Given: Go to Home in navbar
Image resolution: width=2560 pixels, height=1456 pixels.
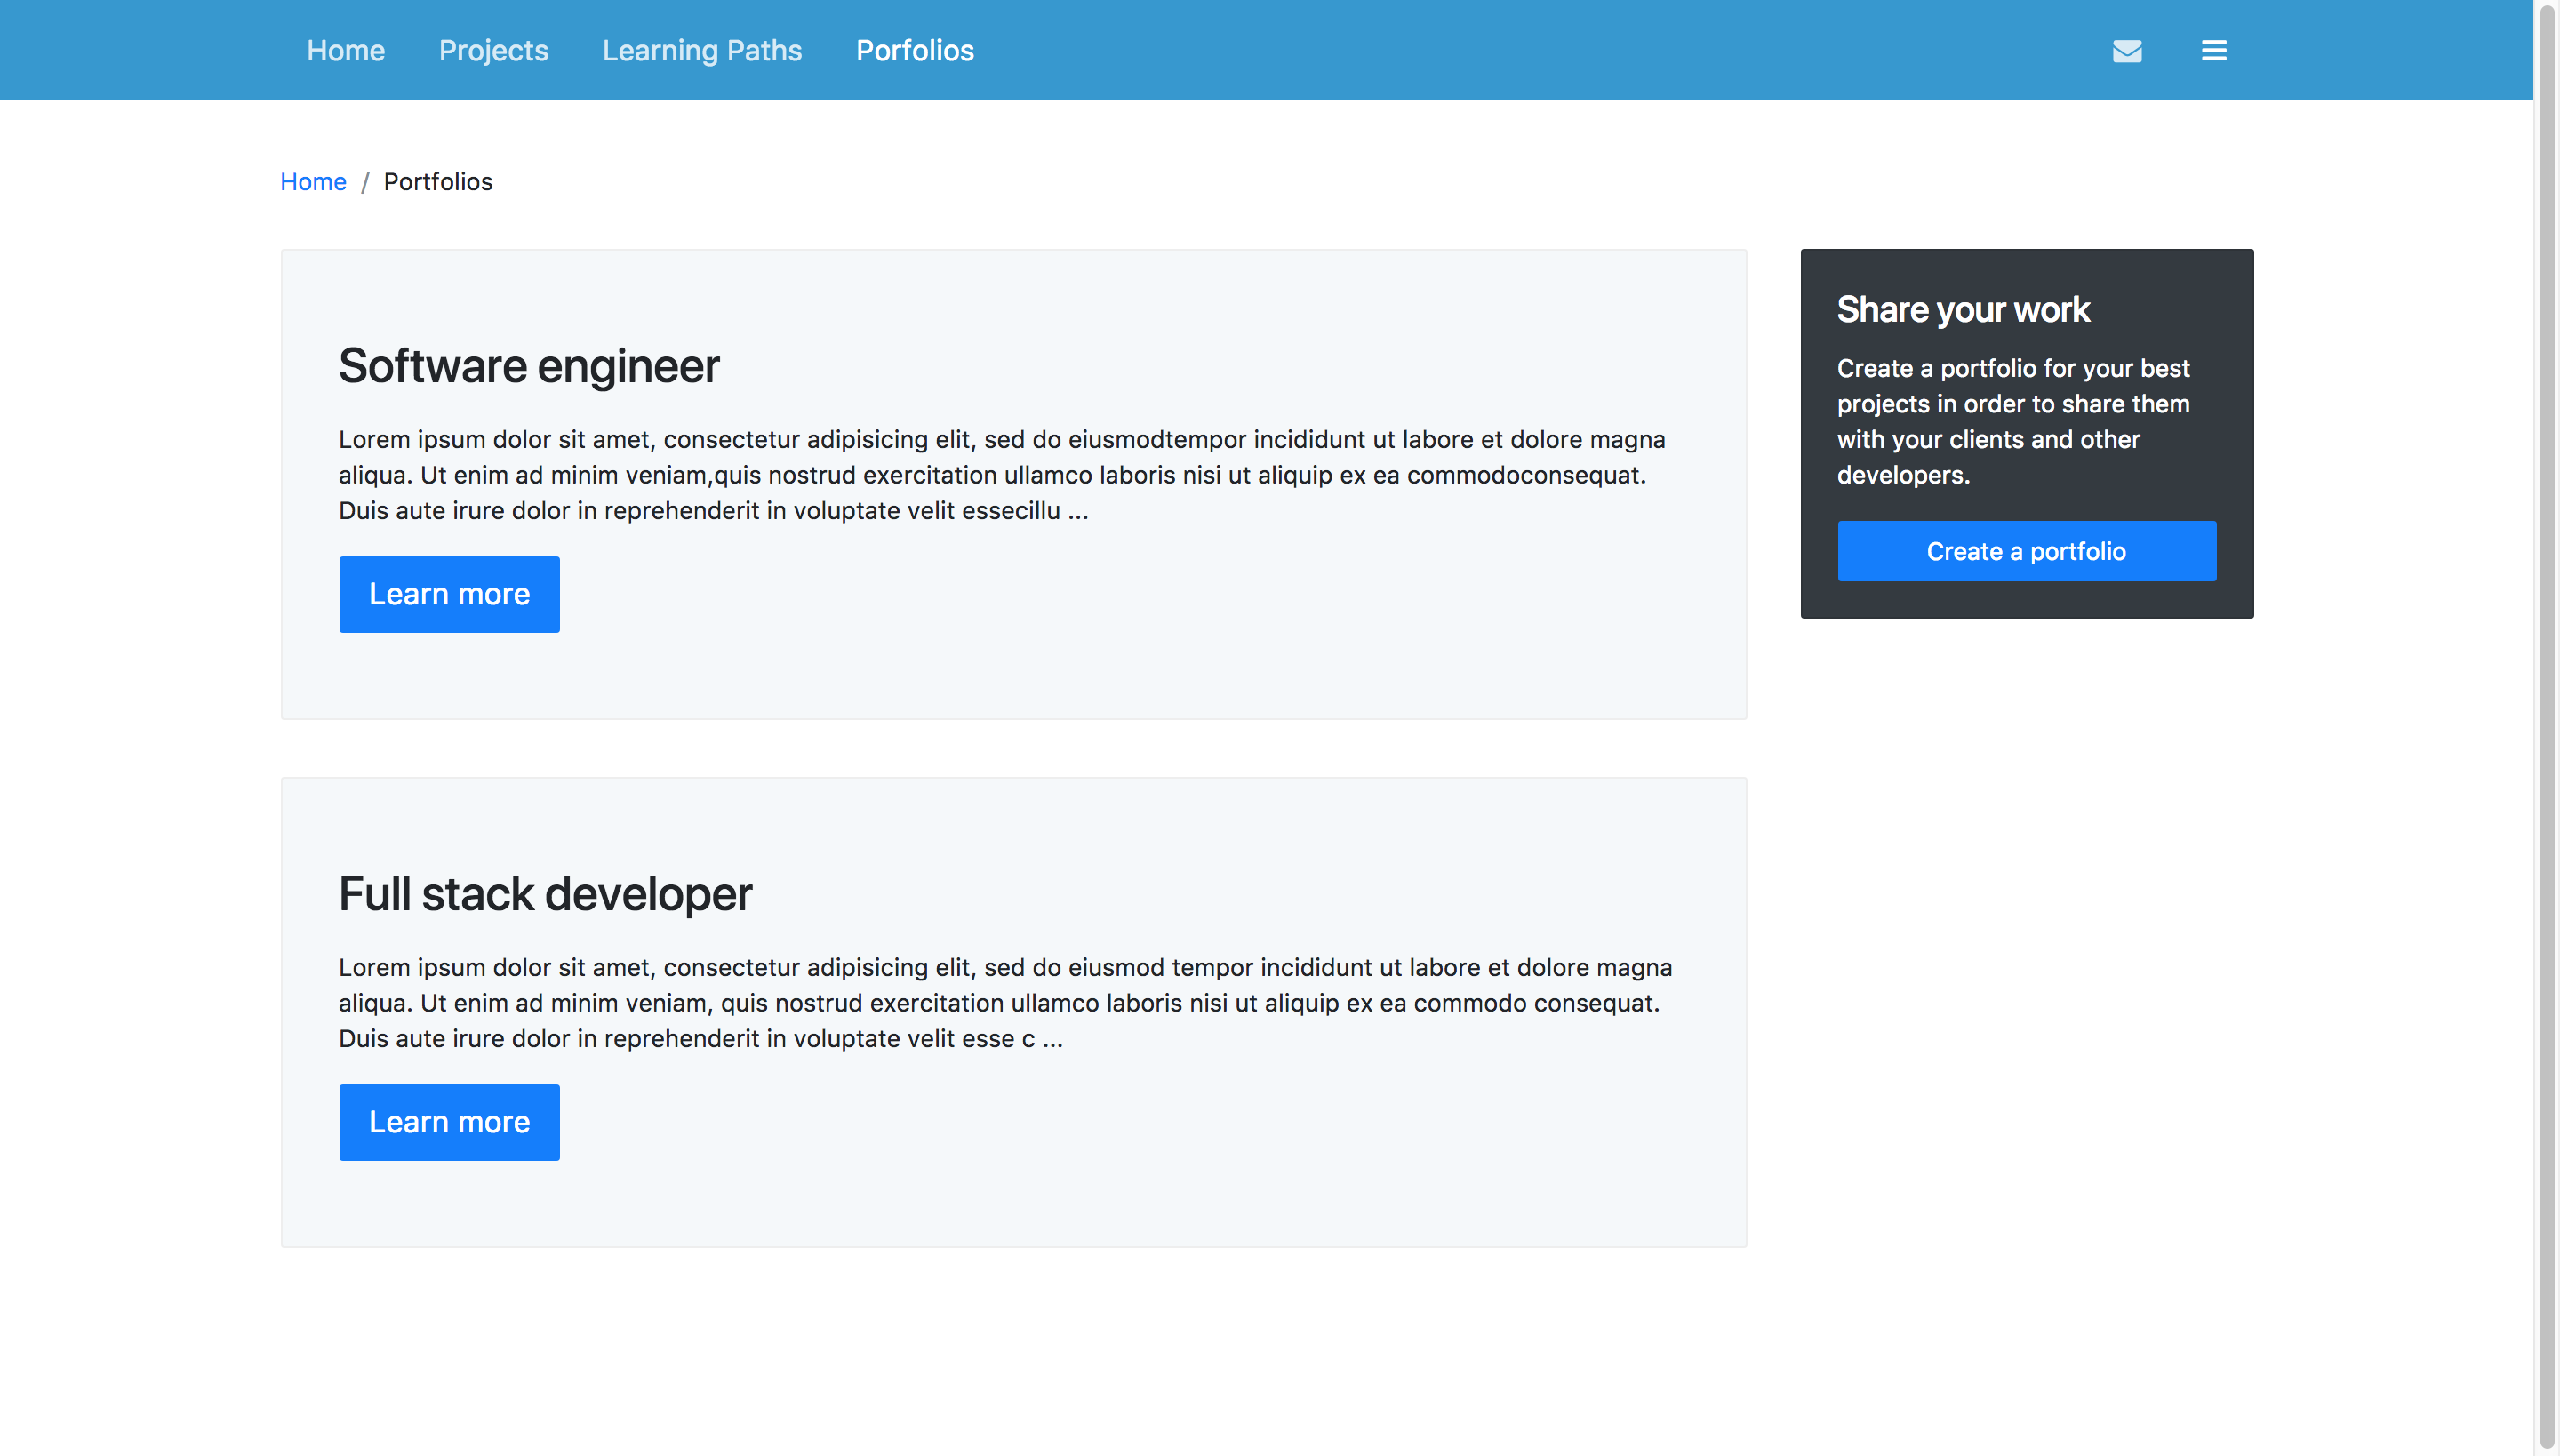Looking at the screenshot, I should [345, 50].
